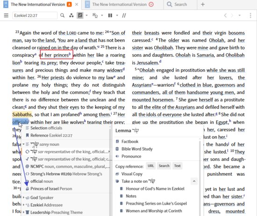Collapse the 'sarey noun' section arrow
Image resolution: width=257 pixels, height=216 pixels.
(x=24, y=144)
